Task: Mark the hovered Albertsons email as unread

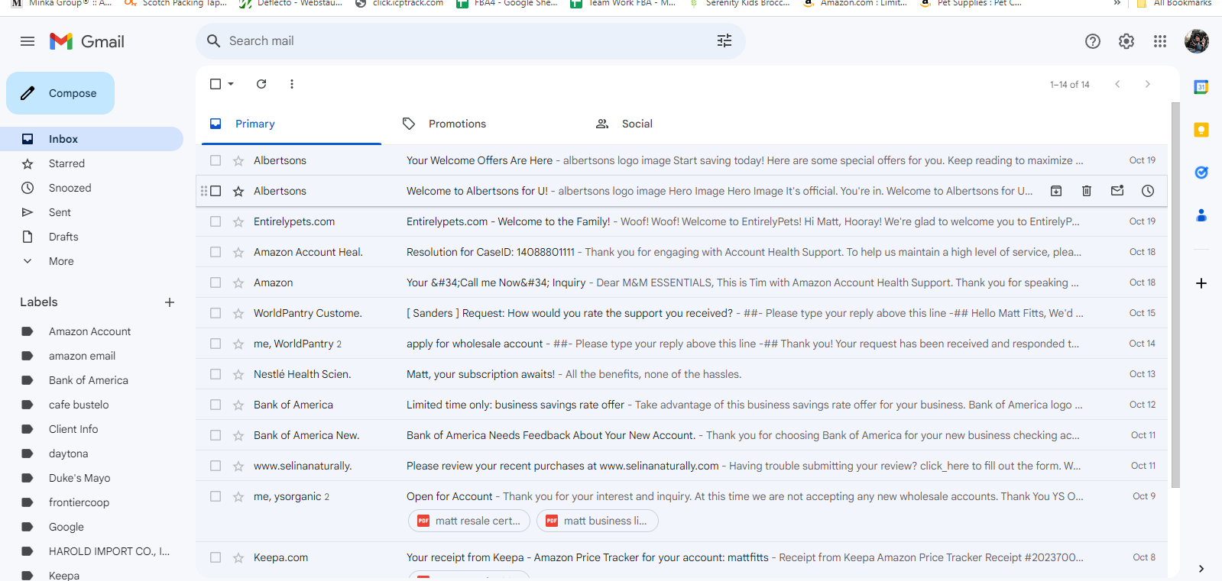Action: pyautogui.click(x=1117, y=191)
